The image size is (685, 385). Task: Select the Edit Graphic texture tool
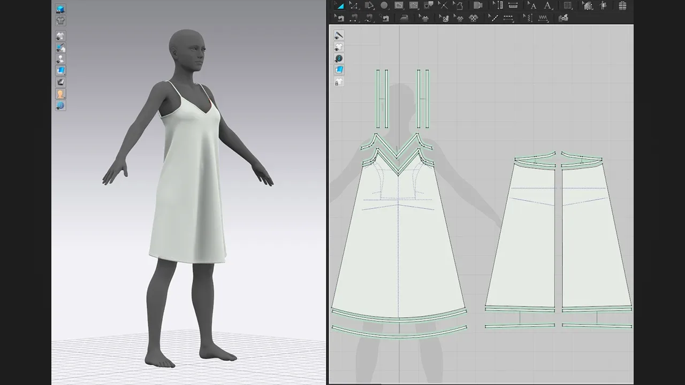click(444, 18)
